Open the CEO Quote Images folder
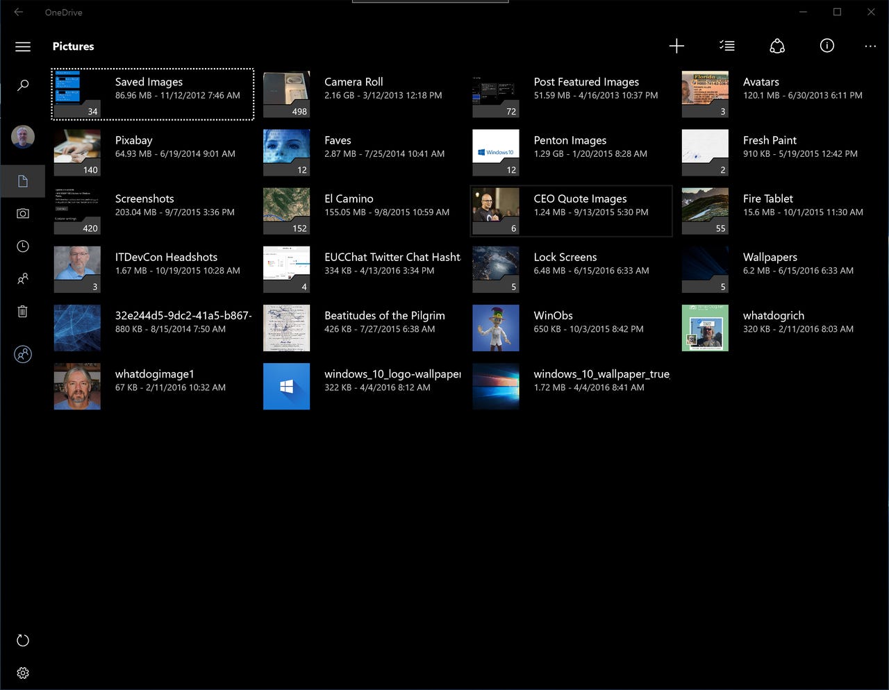 (571, 211)
